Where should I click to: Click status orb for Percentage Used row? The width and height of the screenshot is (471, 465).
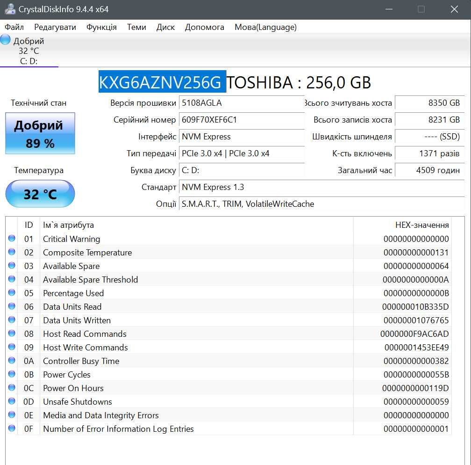(12, 292)
